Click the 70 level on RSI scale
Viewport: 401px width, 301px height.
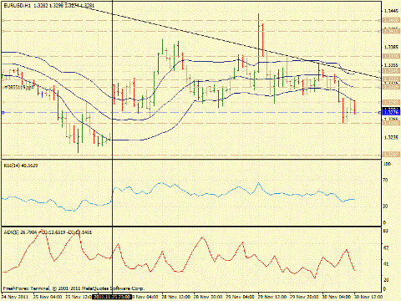point(386,181)
